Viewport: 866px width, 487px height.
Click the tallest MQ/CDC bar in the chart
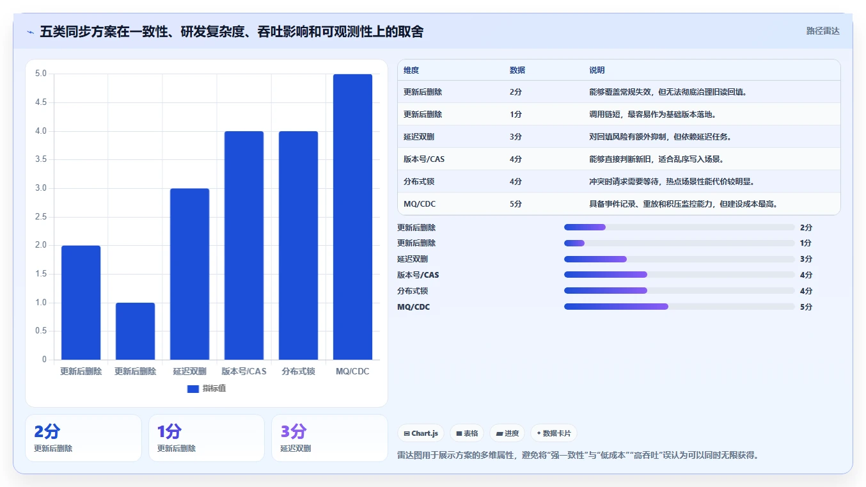coord(352,217)
